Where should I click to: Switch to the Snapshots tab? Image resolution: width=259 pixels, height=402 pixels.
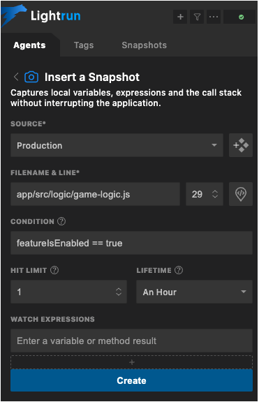pyautogui.click(x=144, y=45)
